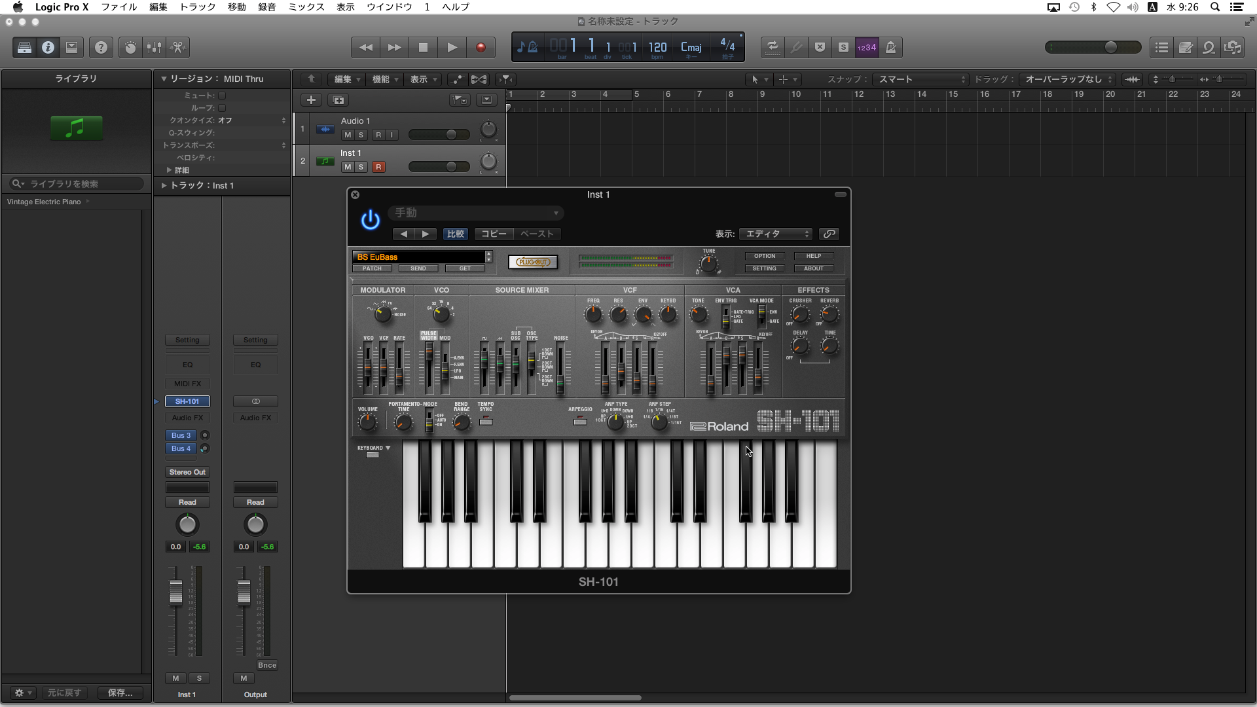Open the Note Pads icon
The width and height of the screenshot is (1257, 707).
click(x=1186, y=47)
